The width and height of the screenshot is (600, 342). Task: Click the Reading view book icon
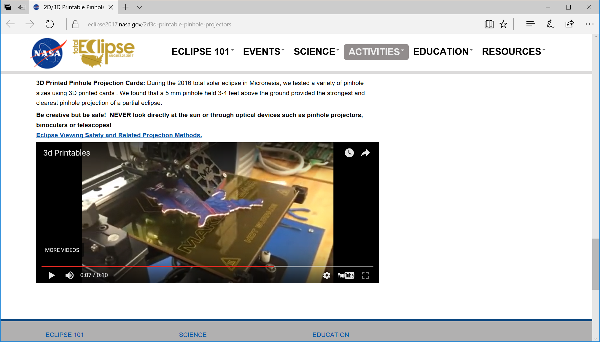coord(489,24)
